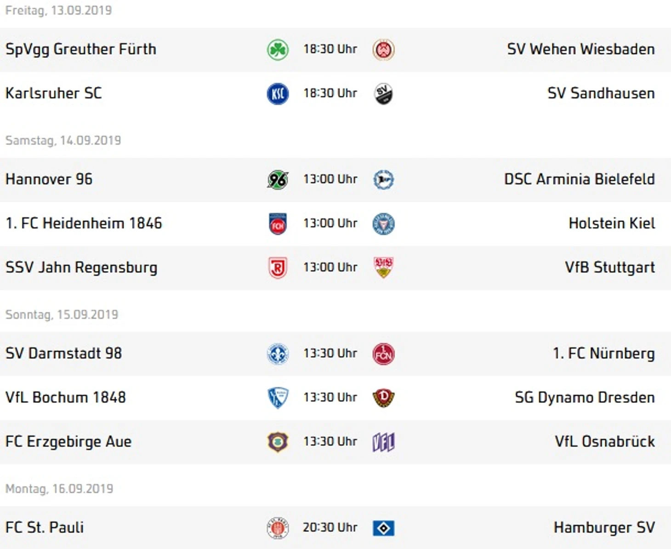Image resolution: width=671 pixels, height=549 pixels.
Task: Select 20:30 Uhr kickoff of St. Pauli match
Action: pyautogui.click(x=330, y=527)
